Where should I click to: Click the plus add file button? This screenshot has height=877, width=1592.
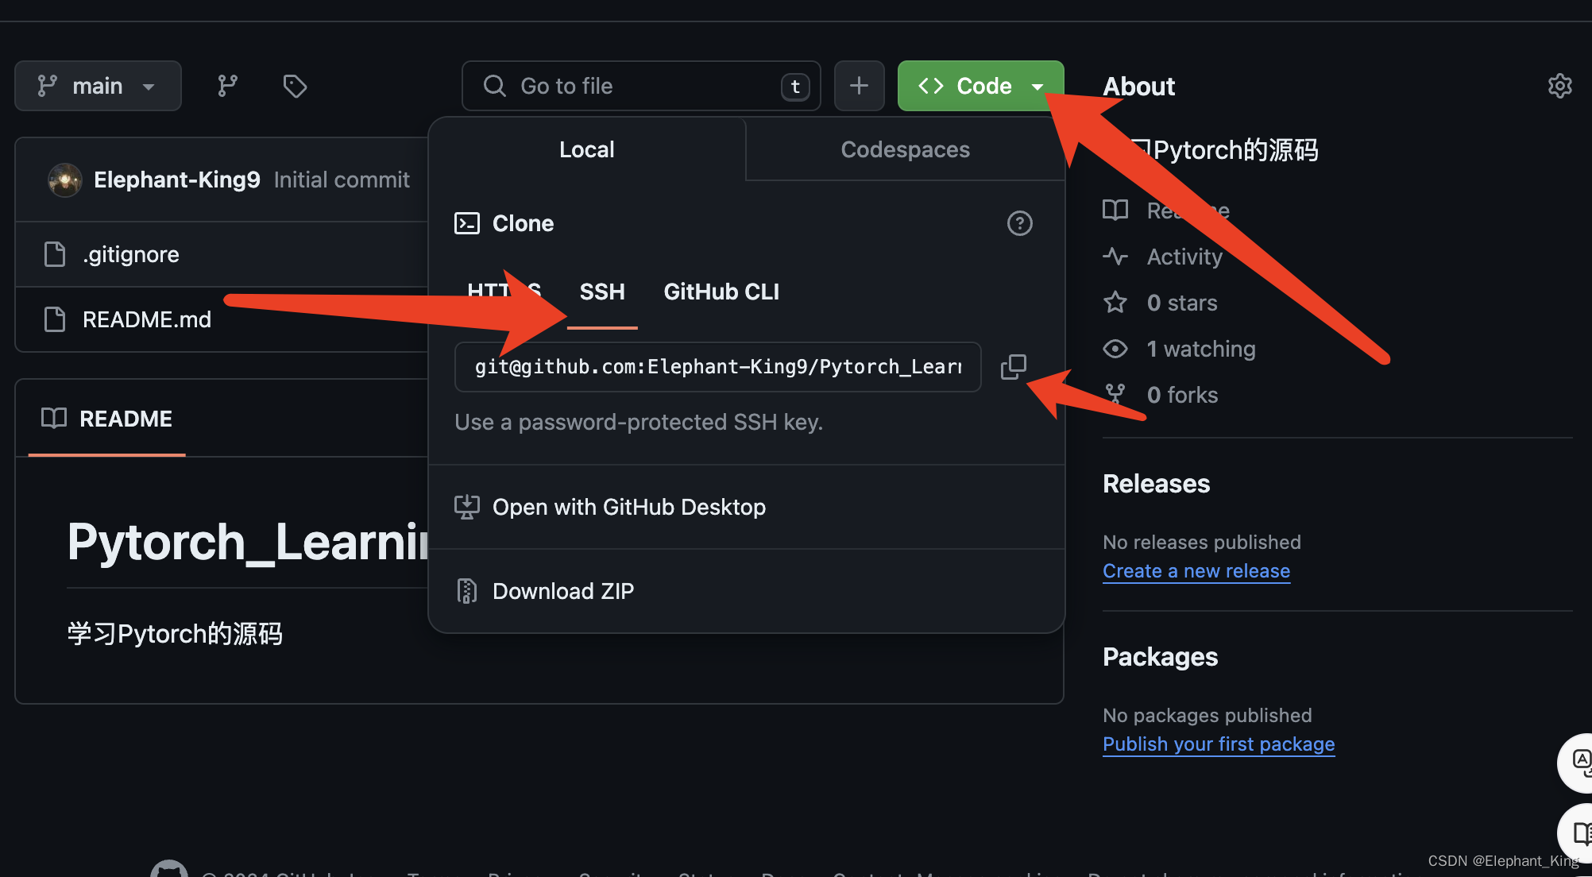pyautogui.click(x=859, y=86)
